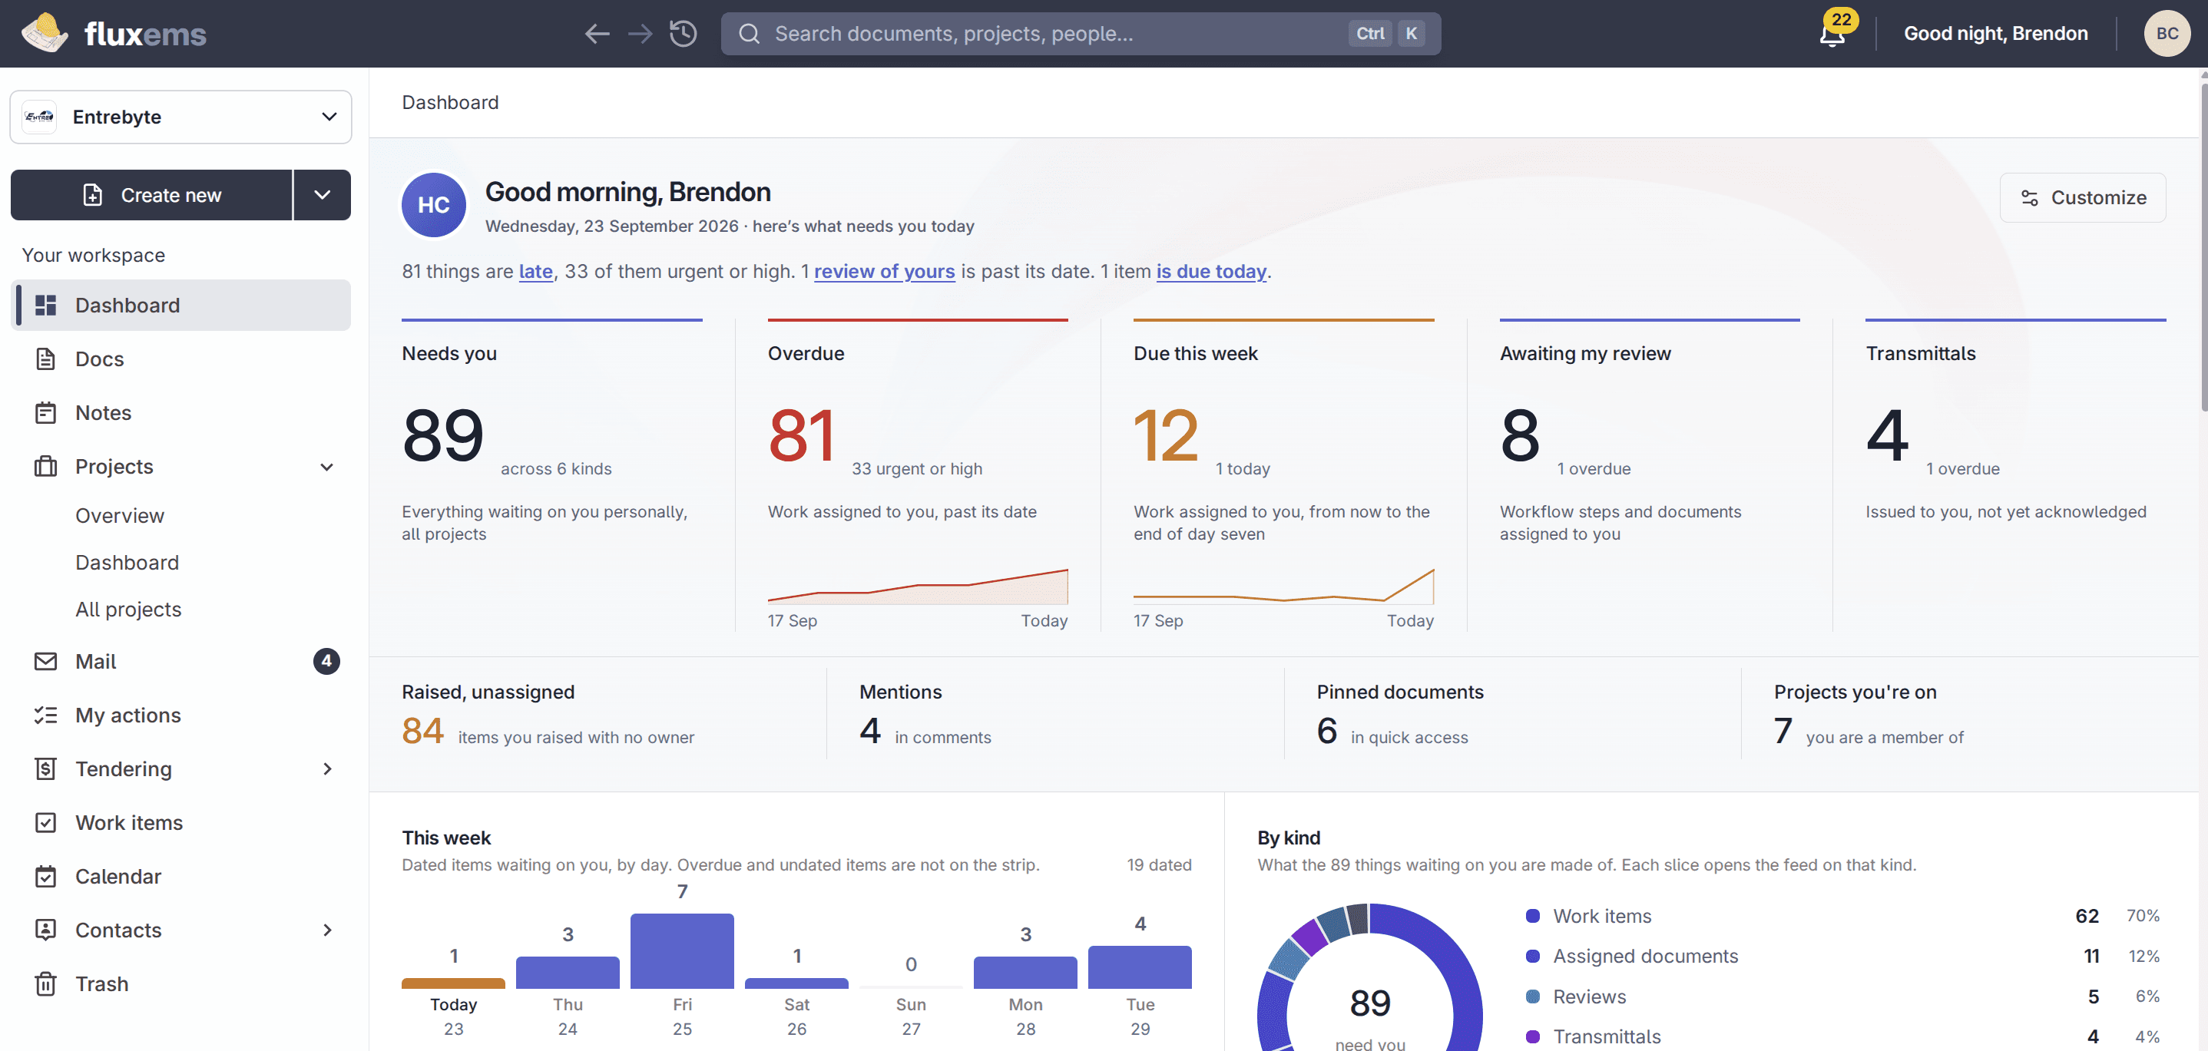
Task: Go back with the left arrow
Action: point(598,34)
